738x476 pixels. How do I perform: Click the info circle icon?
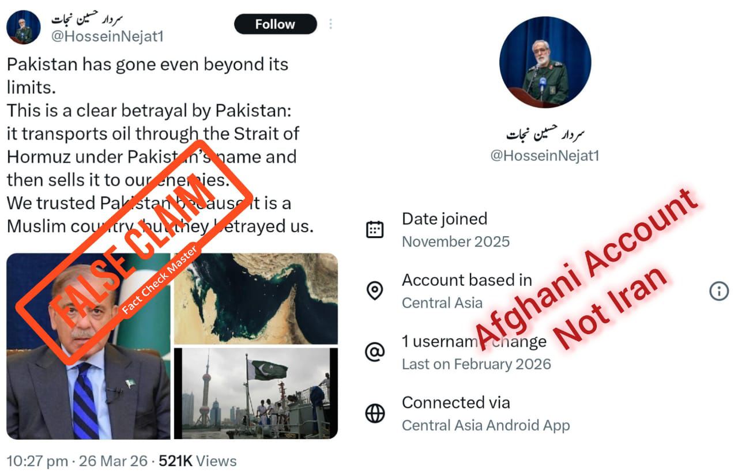[718, 291]
